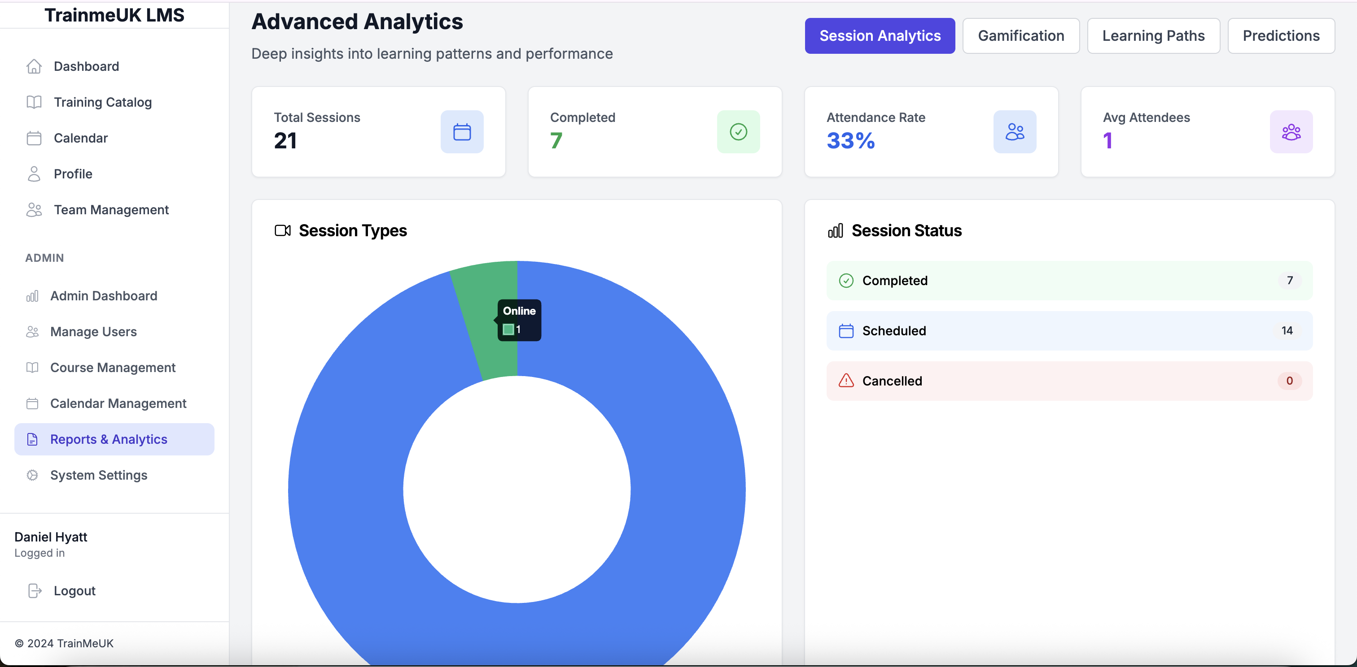The width and height of the screenshot is (1357, 667).
Task: Click the Total Sessions calendar icon
Action: (462, 131)
